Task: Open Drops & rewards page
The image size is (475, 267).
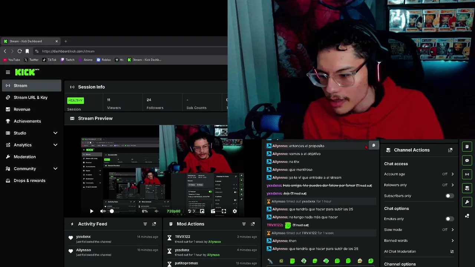Action: [x=32, y=181]
